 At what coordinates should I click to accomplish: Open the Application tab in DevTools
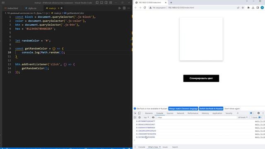point(217,113)
